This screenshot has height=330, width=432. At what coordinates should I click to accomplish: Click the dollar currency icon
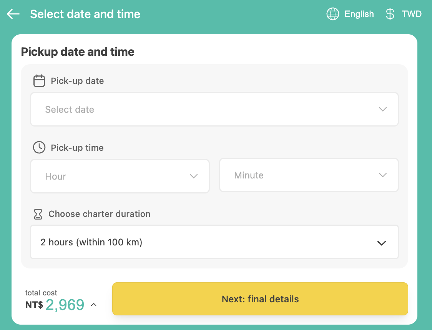(x=390, y=14)
